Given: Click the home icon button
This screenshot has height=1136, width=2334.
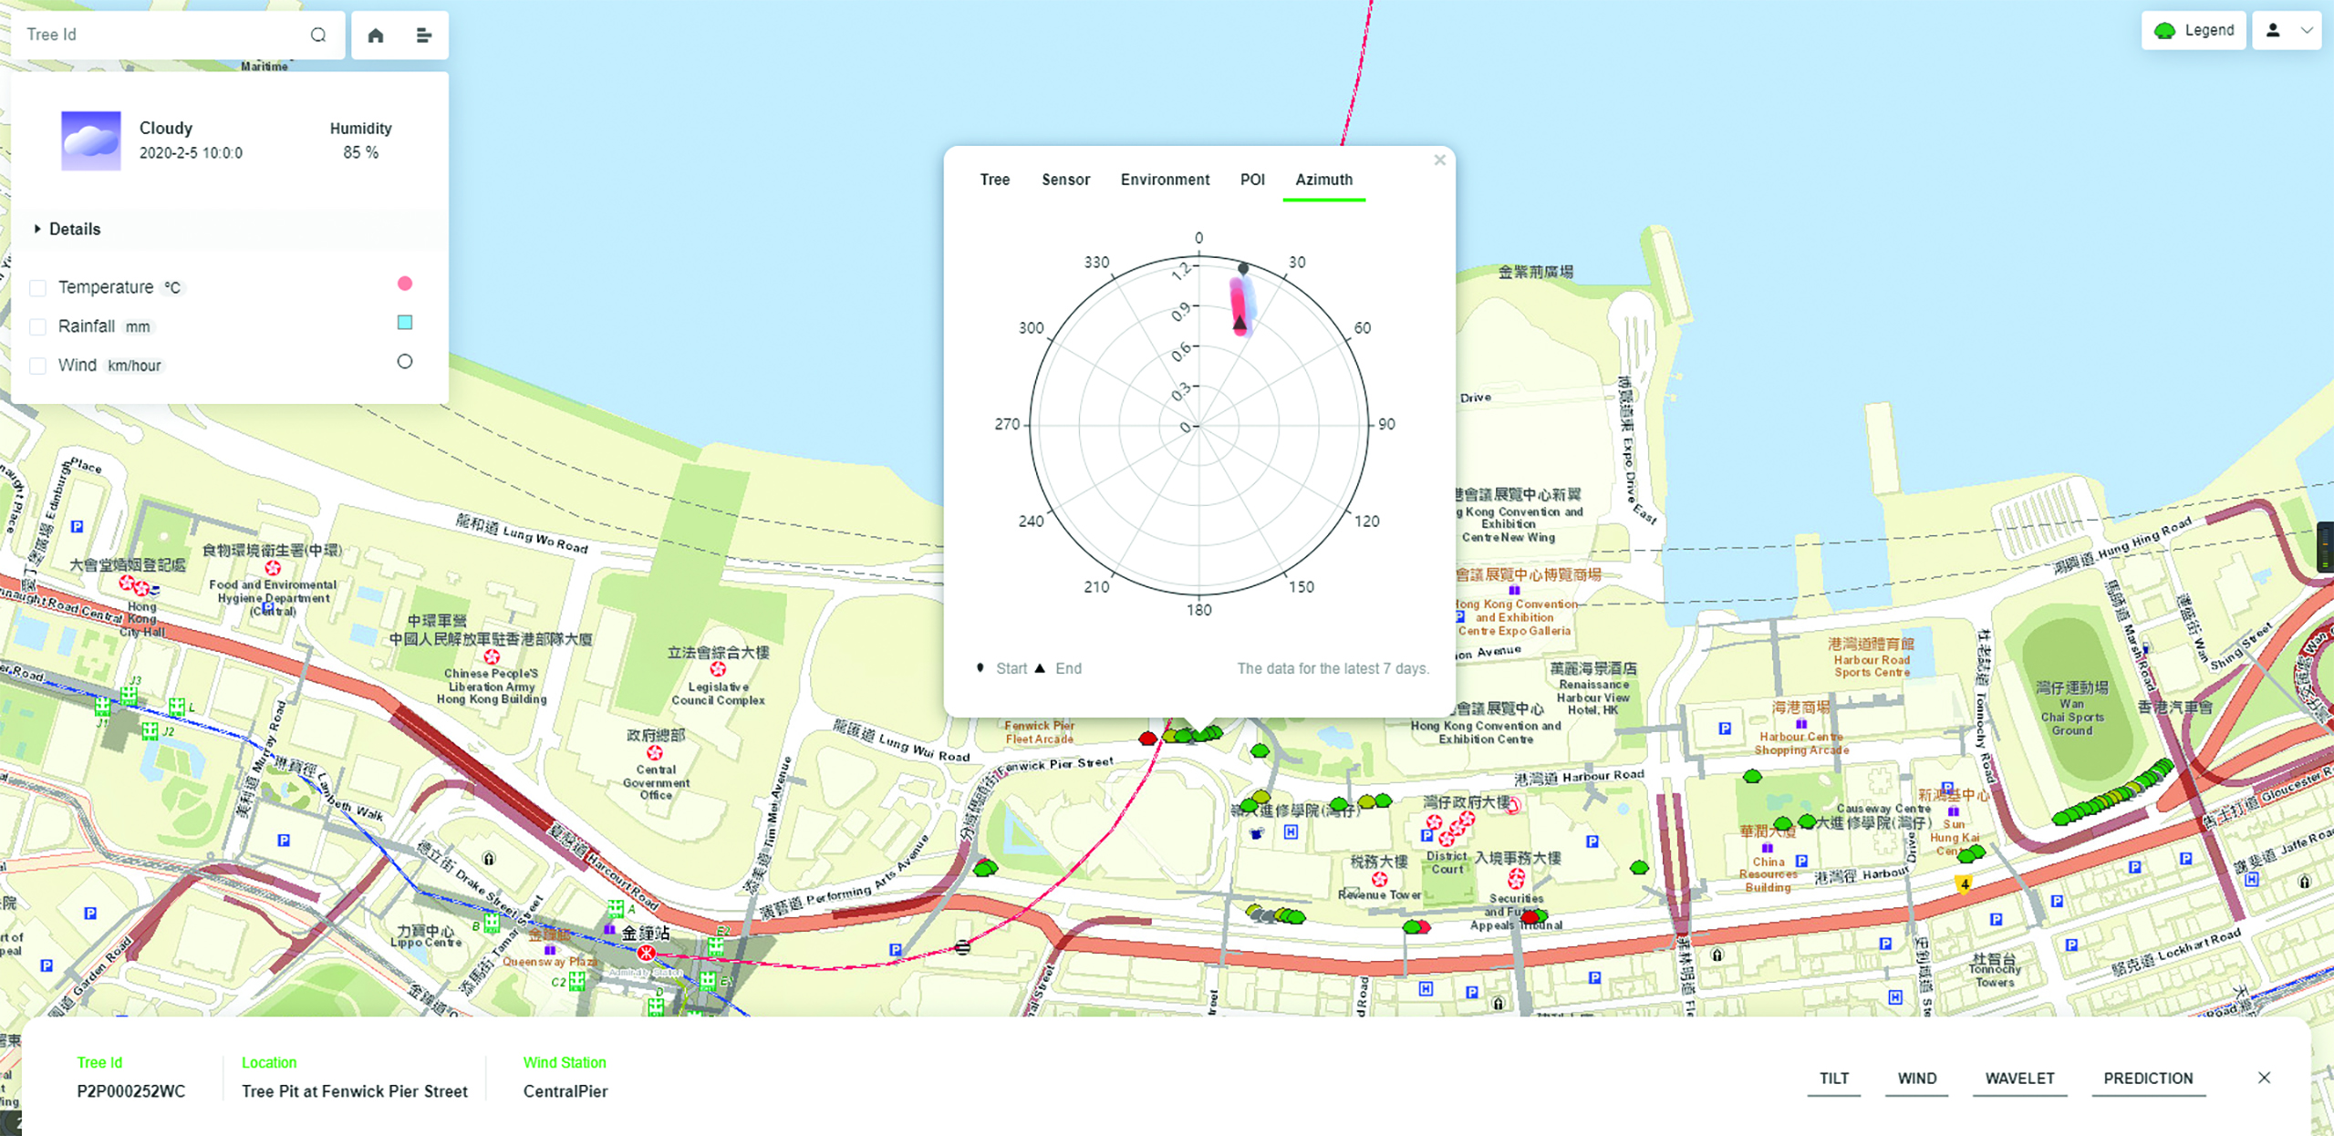Looking at the screenshot, I should pyautogui.click(x=376, y=35).
